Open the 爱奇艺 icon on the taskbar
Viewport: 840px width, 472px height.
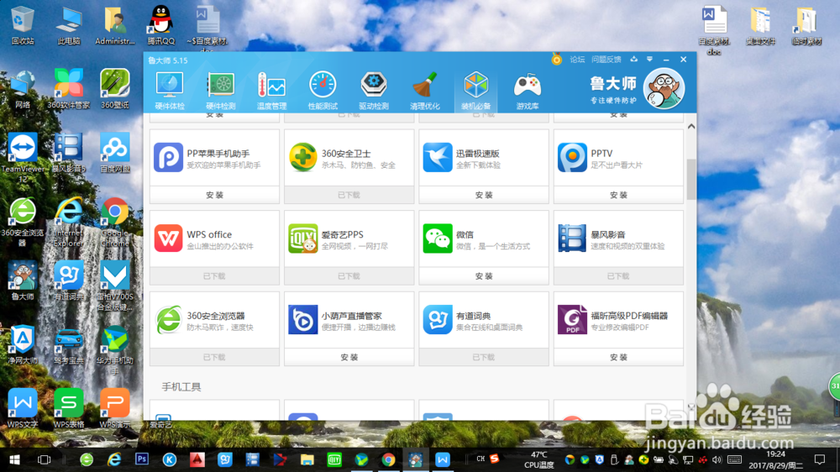334,459
